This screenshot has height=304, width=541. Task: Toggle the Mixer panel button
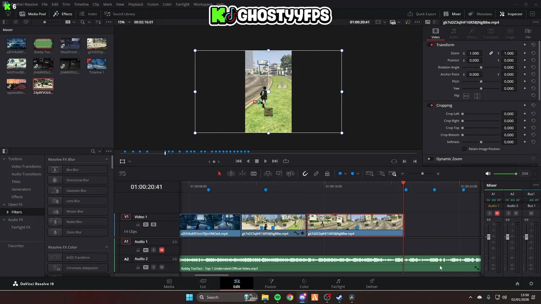click(452, 14)
